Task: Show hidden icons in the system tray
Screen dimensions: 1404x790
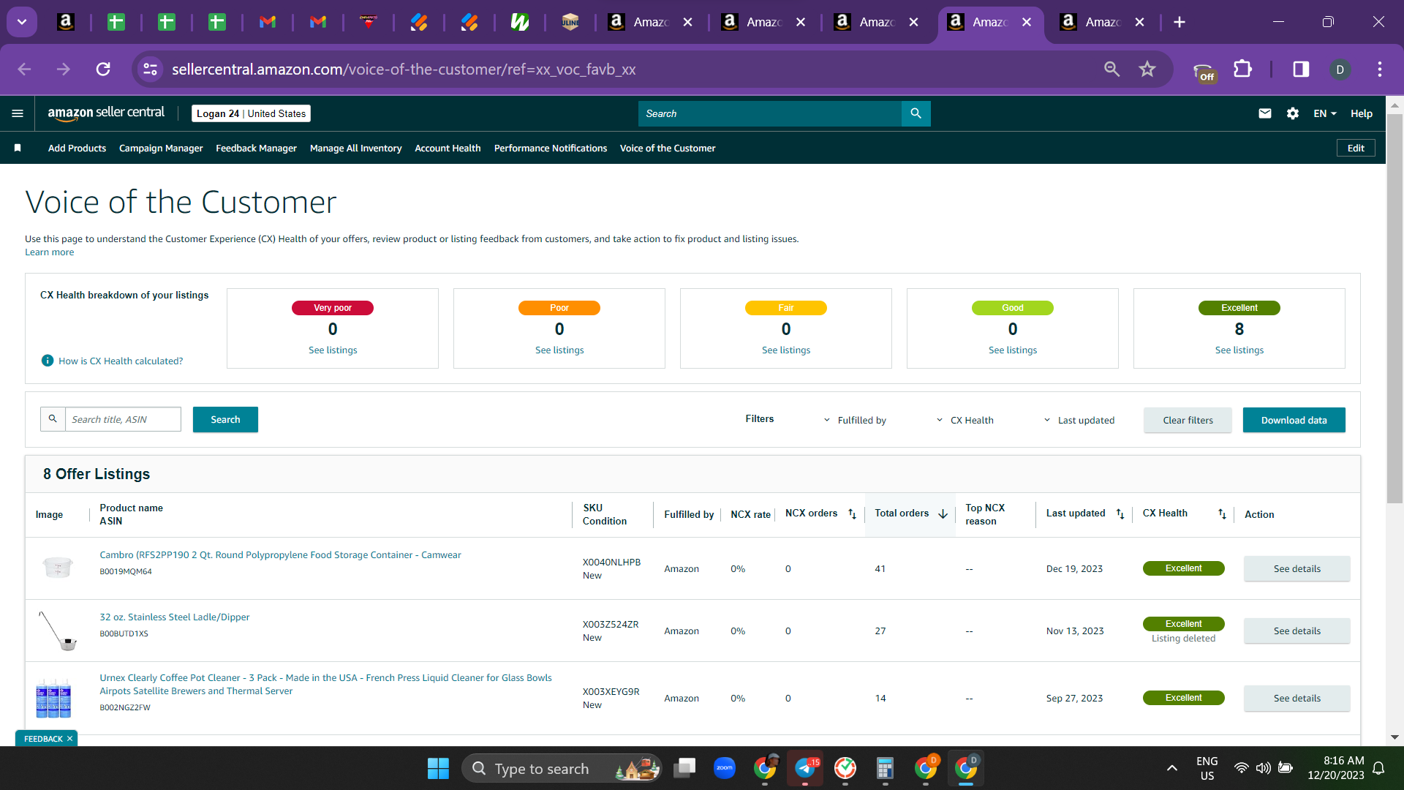Action: 1172,768
